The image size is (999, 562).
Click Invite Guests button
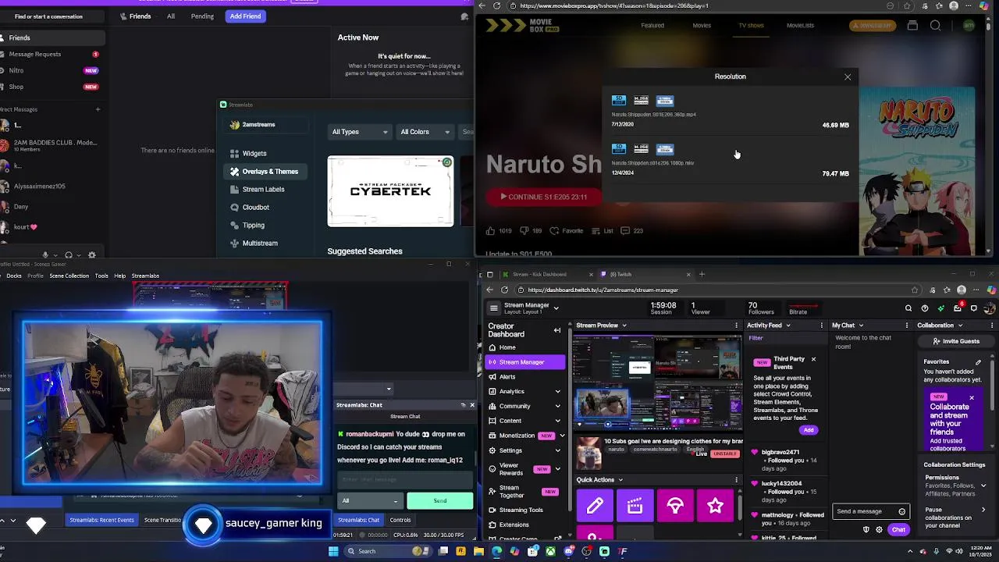[x=956, y=342]
